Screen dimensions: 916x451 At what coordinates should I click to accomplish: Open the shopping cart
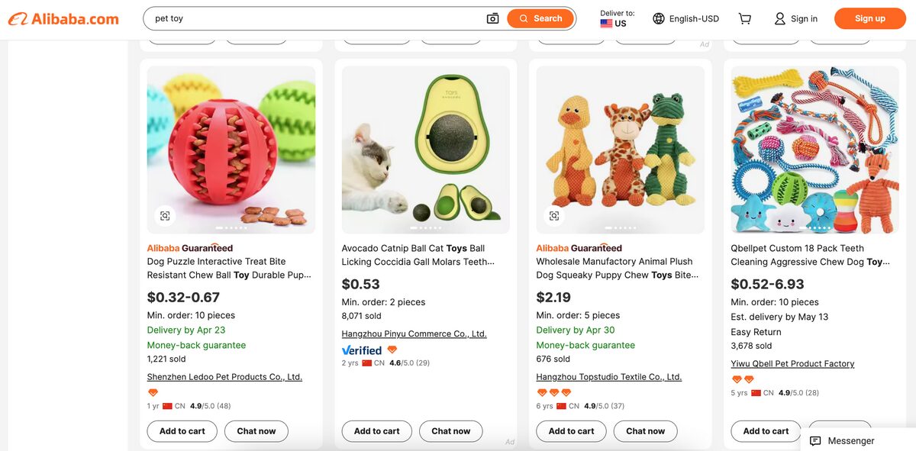744,18
